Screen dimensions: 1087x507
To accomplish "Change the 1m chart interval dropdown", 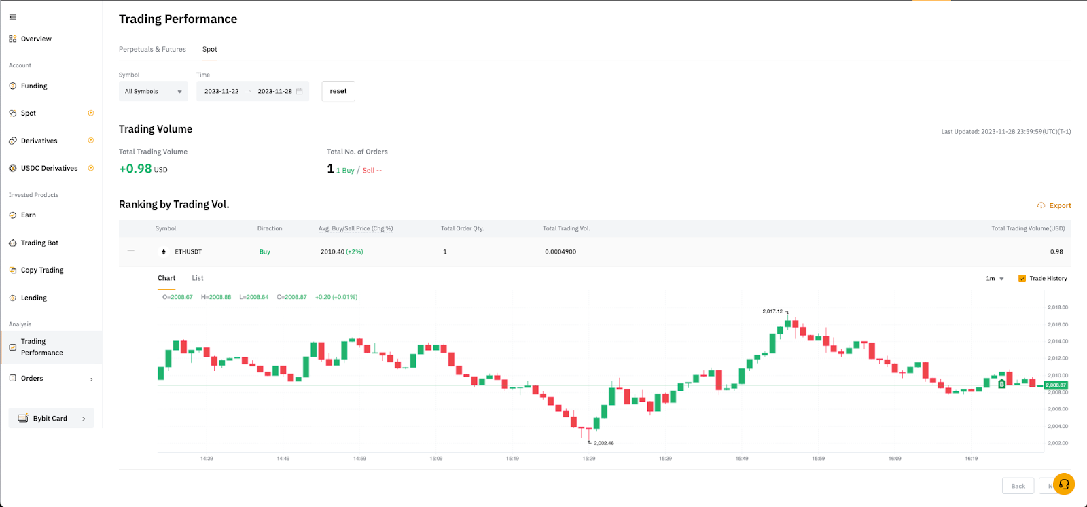I will click(995, 279).
